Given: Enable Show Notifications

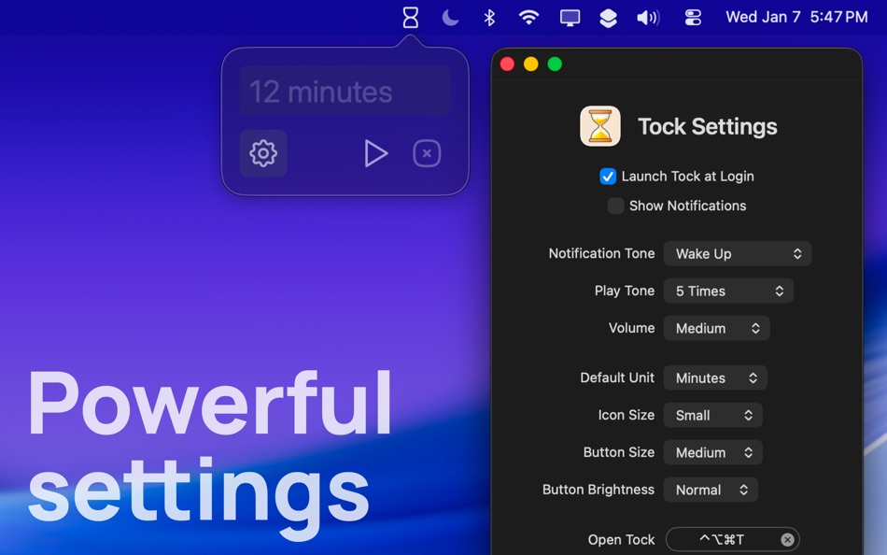Looking at the screenshot, I should [x=615, y=206].
